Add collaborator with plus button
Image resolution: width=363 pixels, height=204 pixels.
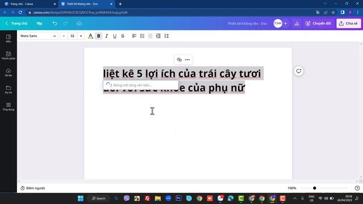pyautogui.click(x=285, y=23)
